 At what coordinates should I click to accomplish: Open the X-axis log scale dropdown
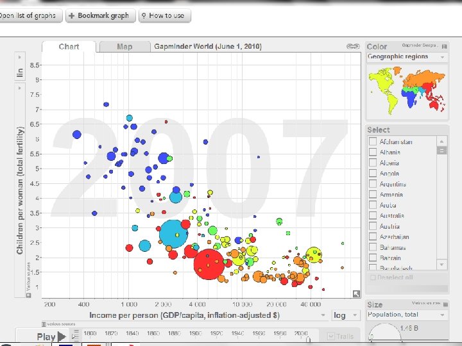point(346,315)
